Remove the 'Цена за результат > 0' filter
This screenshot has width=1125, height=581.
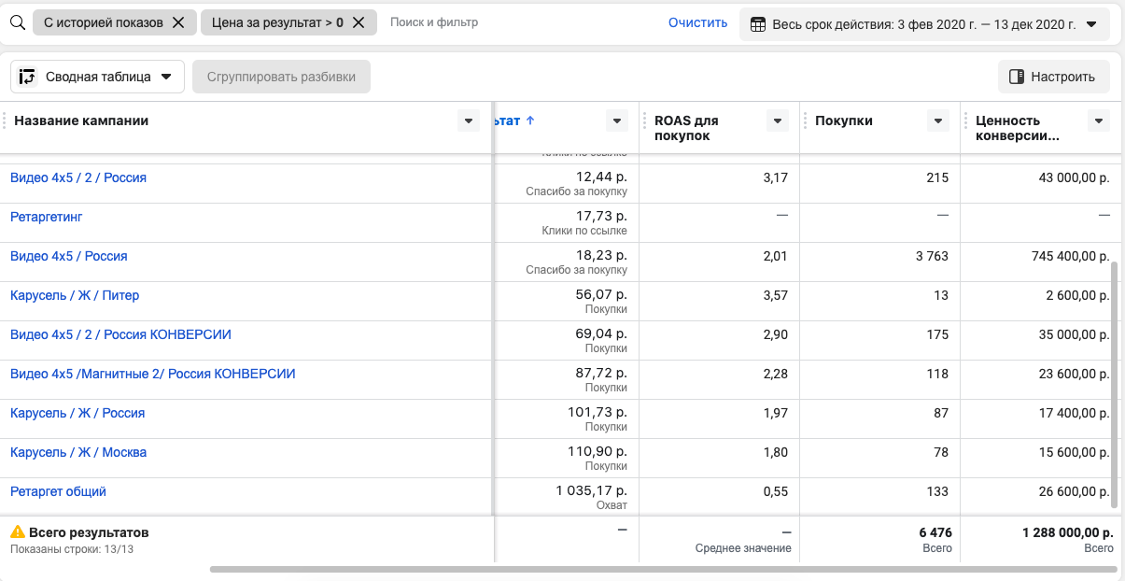(x=359, y=22)
